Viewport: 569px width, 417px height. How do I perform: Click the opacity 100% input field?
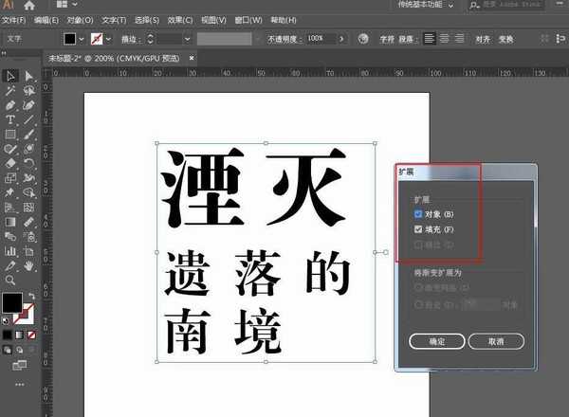pos(316,38)
